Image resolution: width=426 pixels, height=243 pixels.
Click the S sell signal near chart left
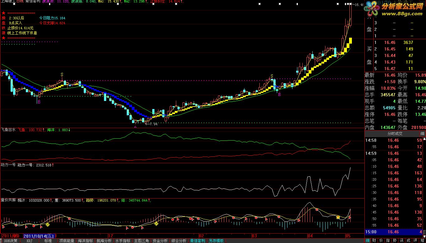point(62,74)
